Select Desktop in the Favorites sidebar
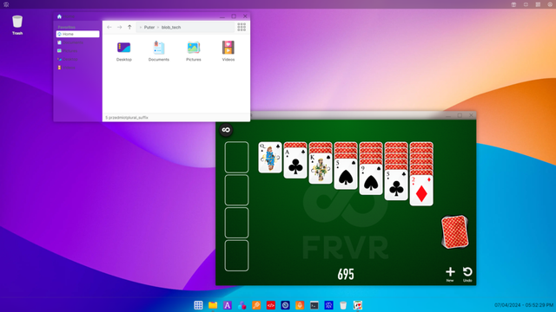The height and width of the screenshot is (312, 556). 77,59
